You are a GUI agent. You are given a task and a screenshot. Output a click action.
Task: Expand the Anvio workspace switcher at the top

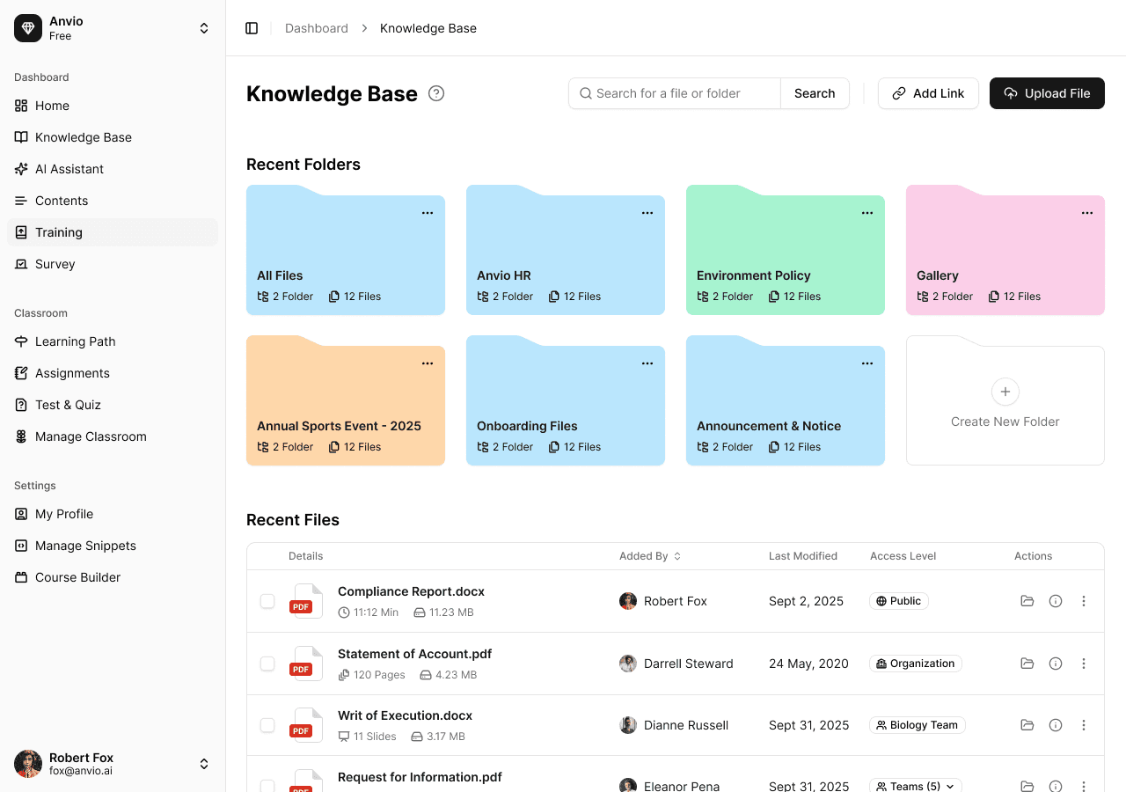coord(204,27)
